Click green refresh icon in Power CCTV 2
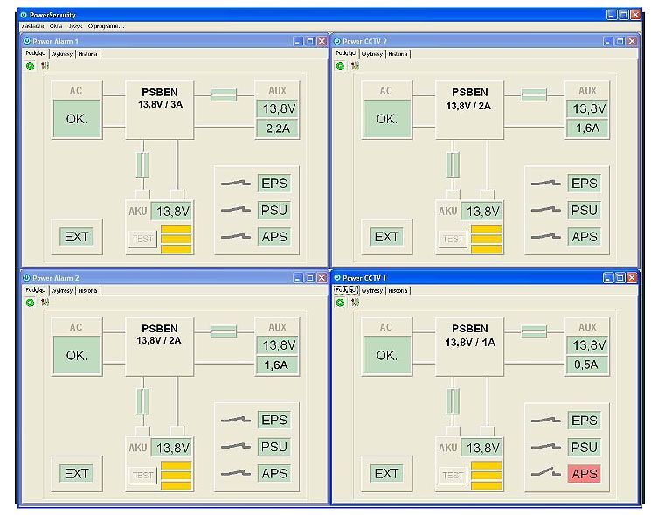 point(340,66)
